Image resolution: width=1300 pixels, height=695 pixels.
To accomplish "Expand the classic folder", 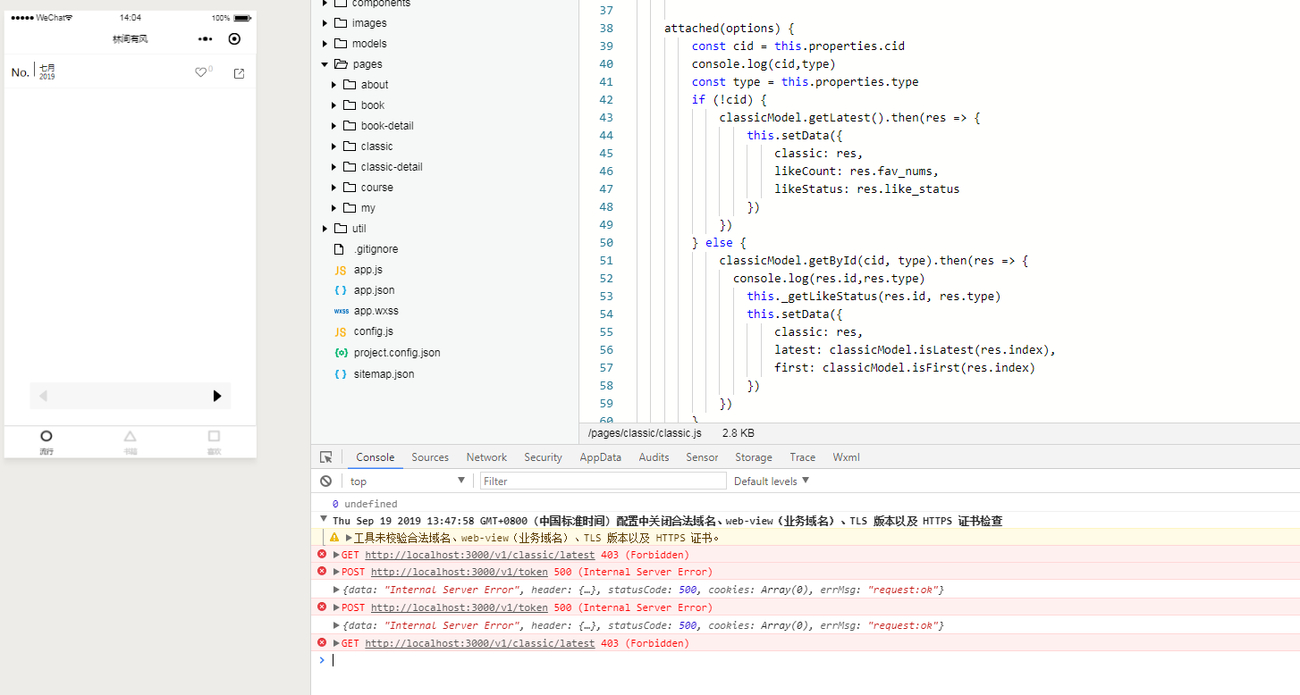I will (334, 147).
